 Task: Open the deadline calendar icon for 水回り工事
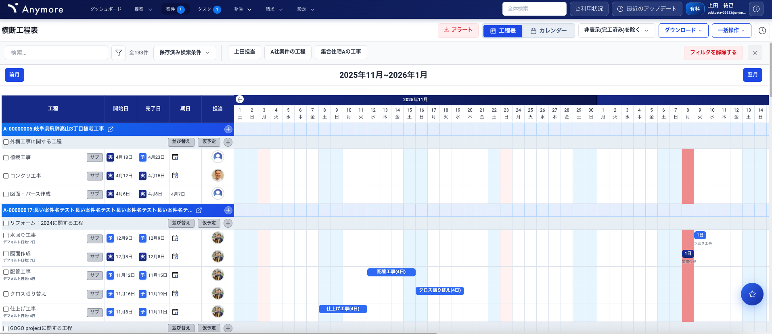(x=175, y=239)
